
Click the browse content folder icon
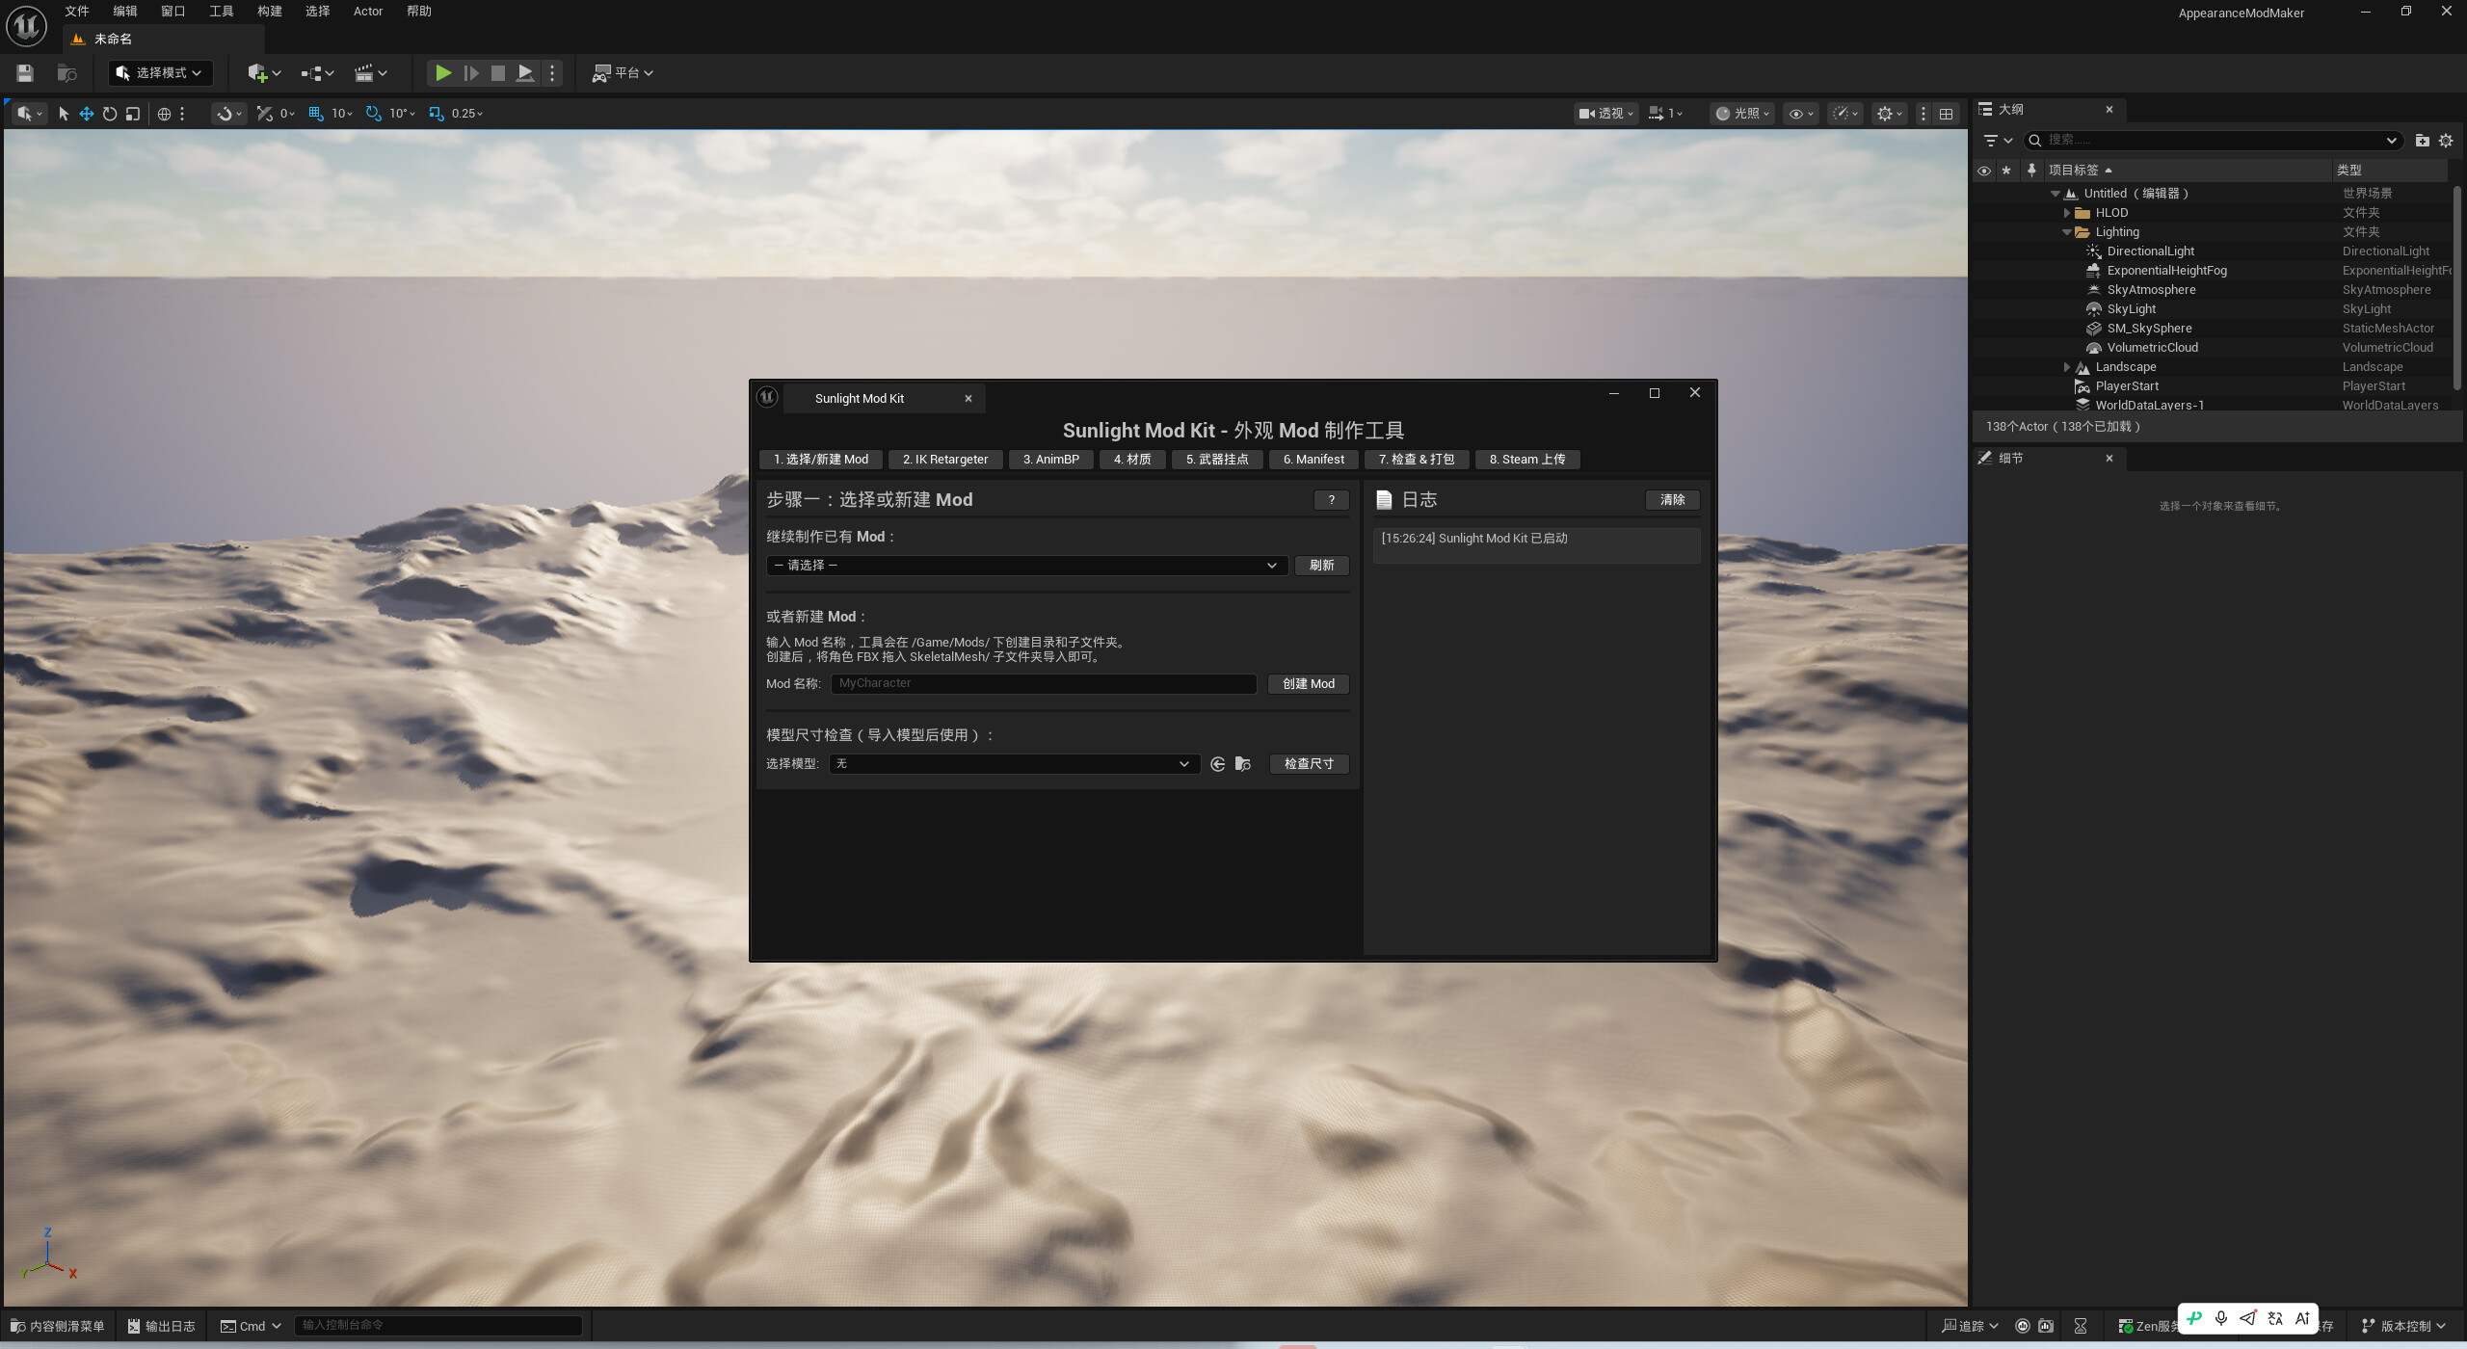66,73
